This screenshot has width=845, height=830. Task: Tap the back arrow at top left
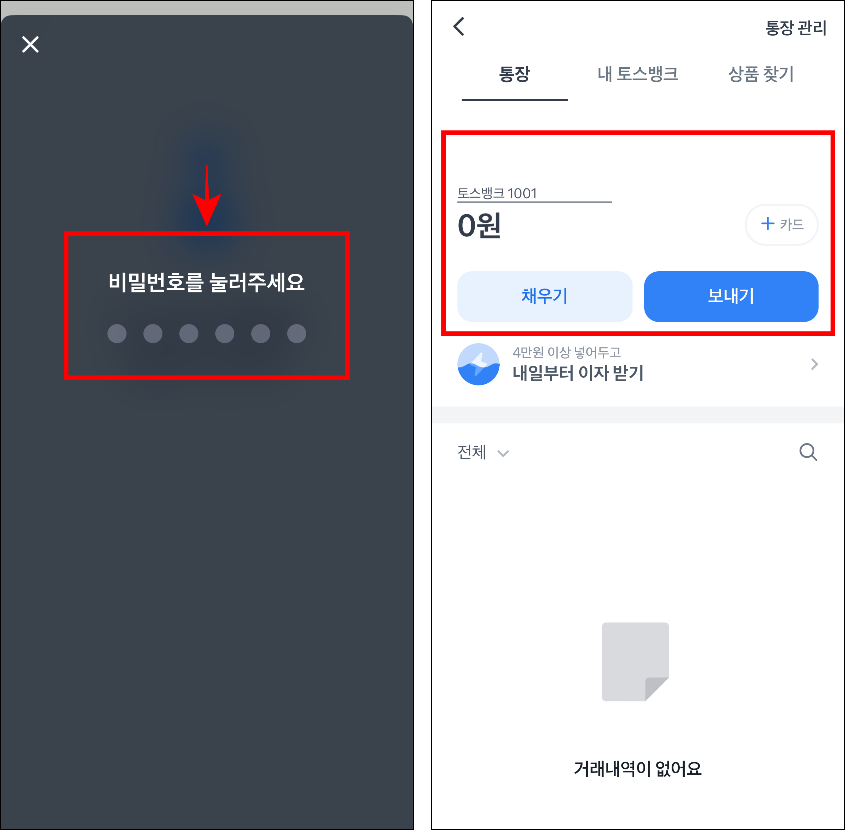click(458, 27)
